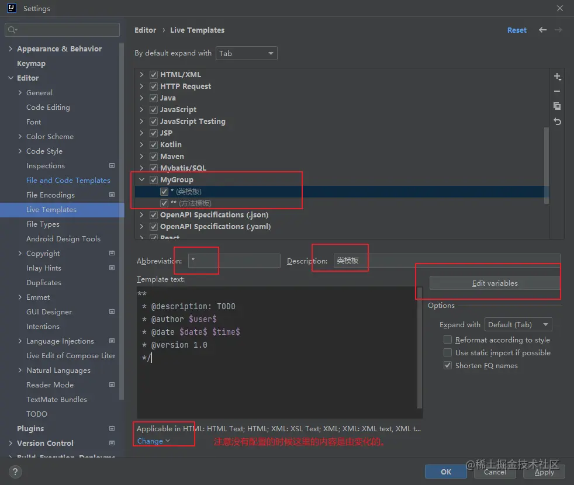Click the duplicate template icon

point(557,106)
